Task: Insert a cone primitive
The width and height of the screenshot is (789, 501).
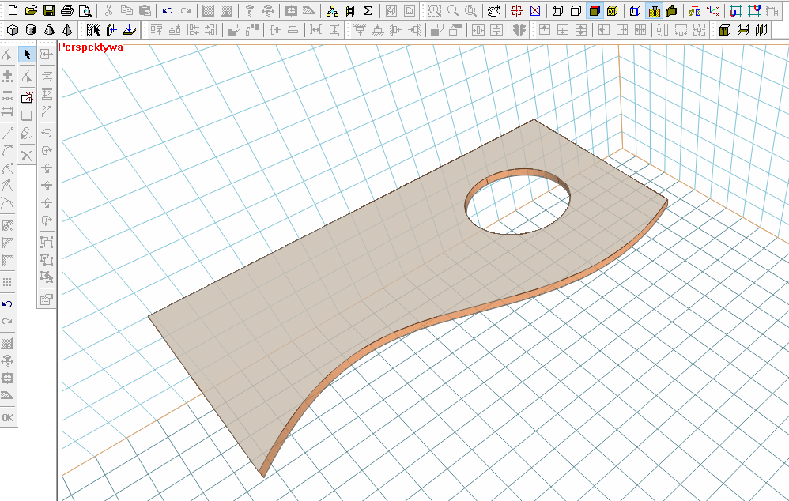Action: click(x=49, y=30)
